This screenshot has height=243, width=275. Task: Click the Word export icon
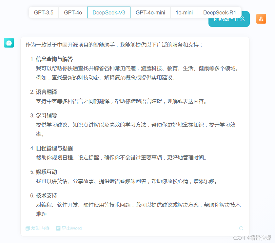tap(58, 228)
